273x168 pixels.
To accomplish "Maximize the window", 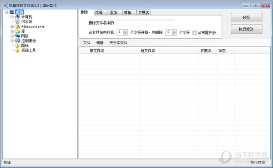I will coord(255,5).
